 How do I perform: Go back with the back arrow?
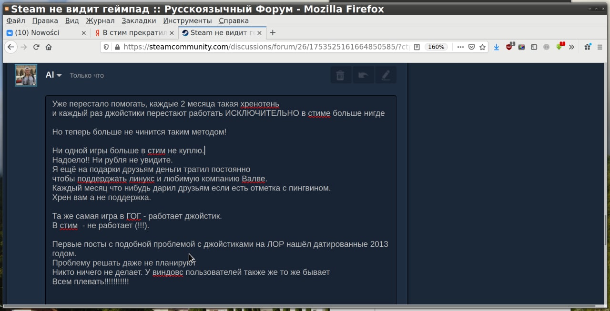coord(11,47)
